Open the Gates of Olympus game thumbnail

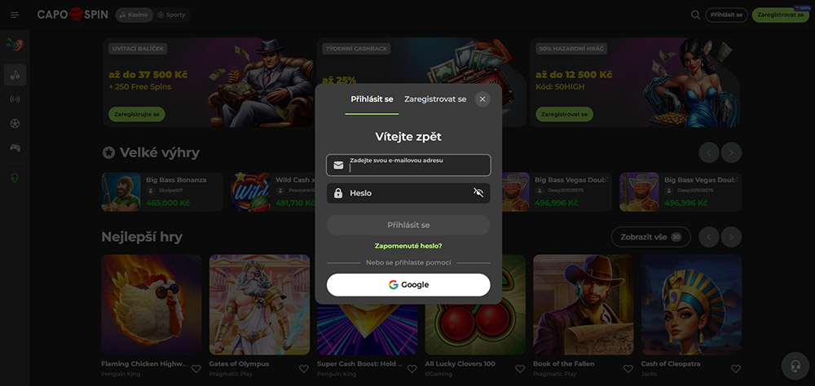point(259,305)
